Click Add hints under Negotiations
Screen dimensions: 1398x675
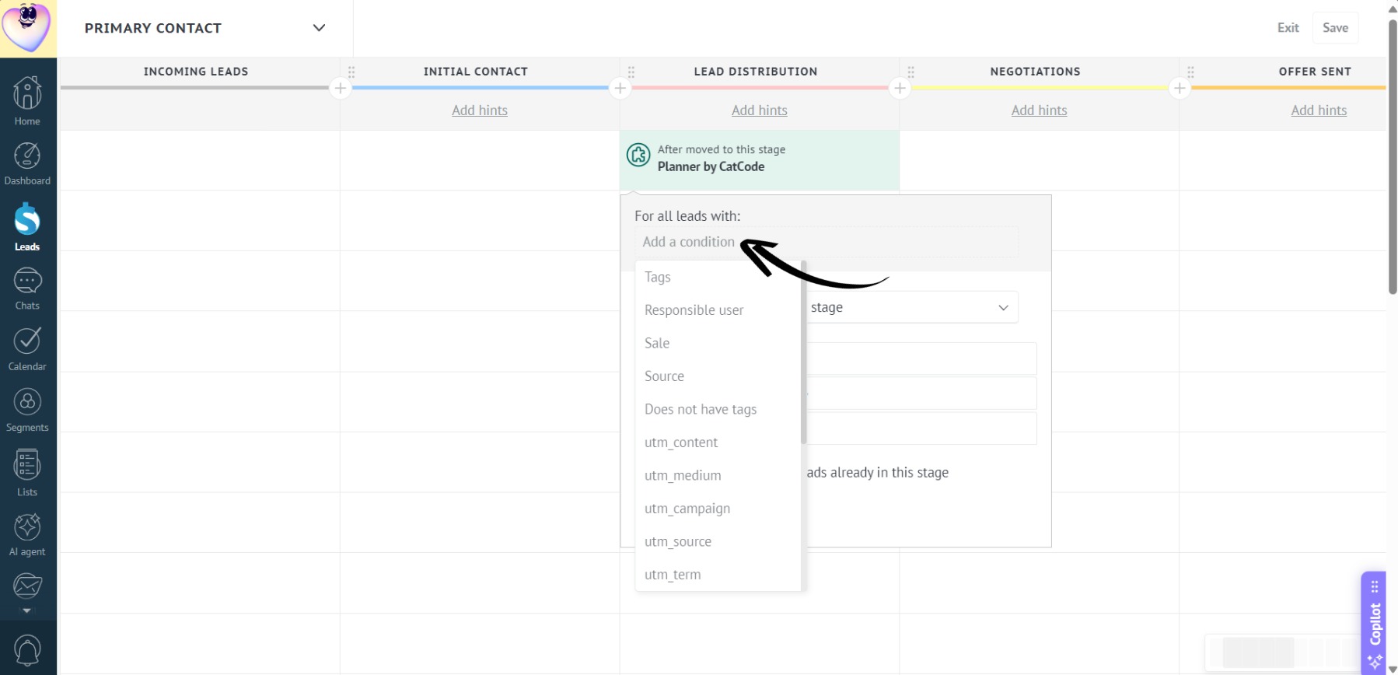coord(1039,110)
